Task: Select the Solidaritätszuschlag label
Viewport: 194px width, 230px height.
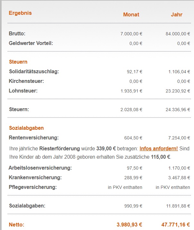Action: coord(34,71)
